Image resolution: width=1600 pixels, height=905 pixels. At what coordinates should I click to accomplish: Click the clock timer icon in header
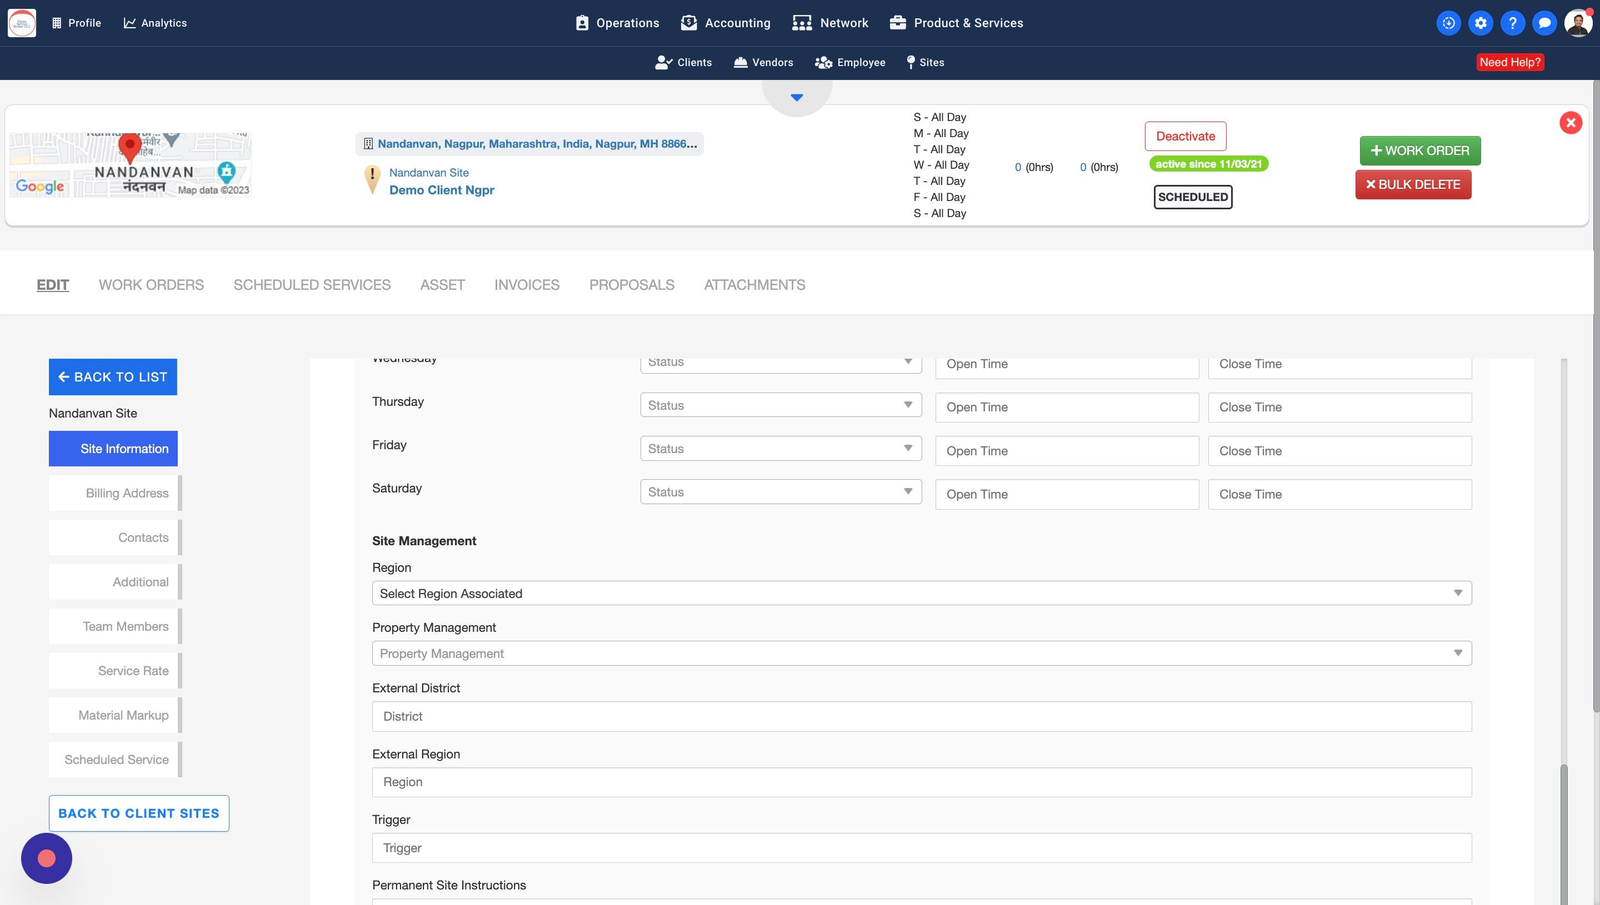point(1448,23)
